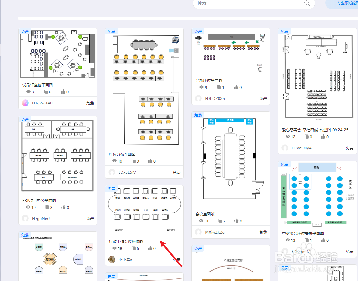Click the copy icon under 中秋晚会座位安排平面图
Image resolution: width=358 pixels, height=281 pixels.
(307, 240)
